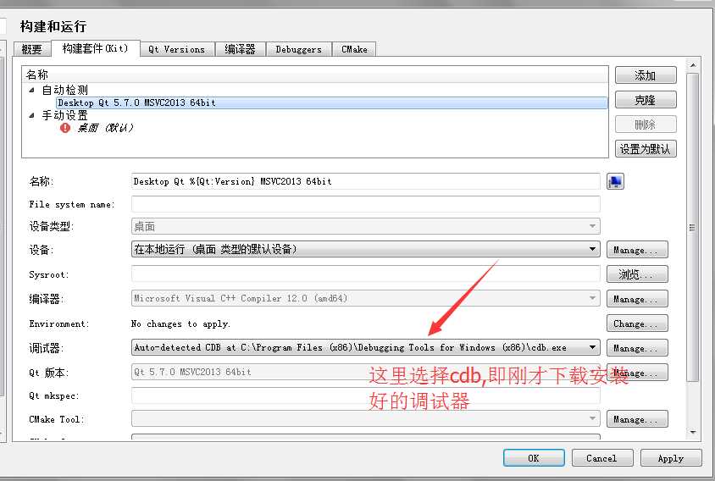Open the Debuggers tab
Image resolution: width=715 pixels, height=481 pixels.
[299, 49]
